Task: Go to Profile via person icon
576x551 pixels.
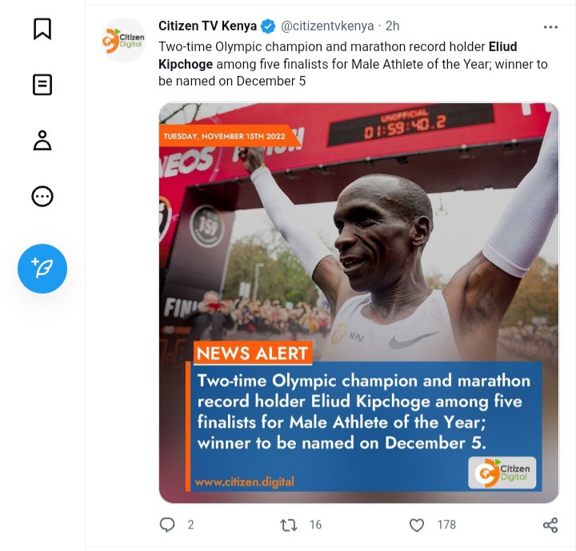Action: [x=42, y=140]
